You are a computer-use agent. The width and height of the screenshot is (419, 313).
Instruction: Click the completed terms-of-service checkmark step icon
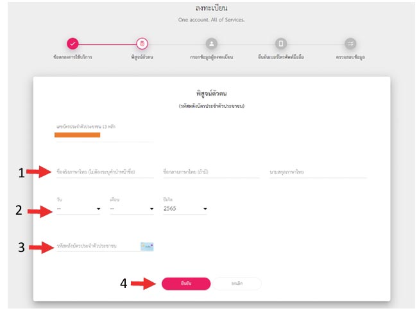pos(73,44)
